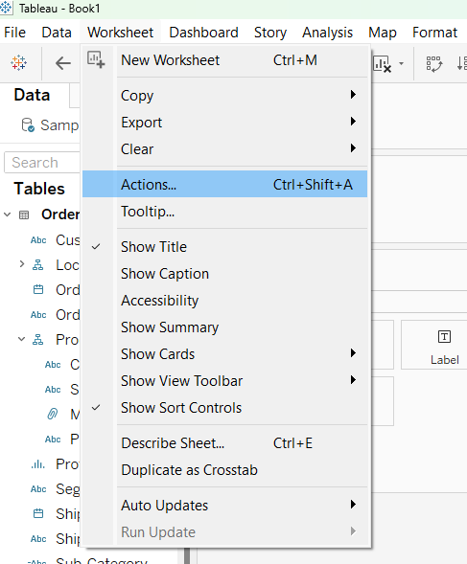Click the sort toolbar icon at the right edge
The image size is (467, 564).
(462, 63)
